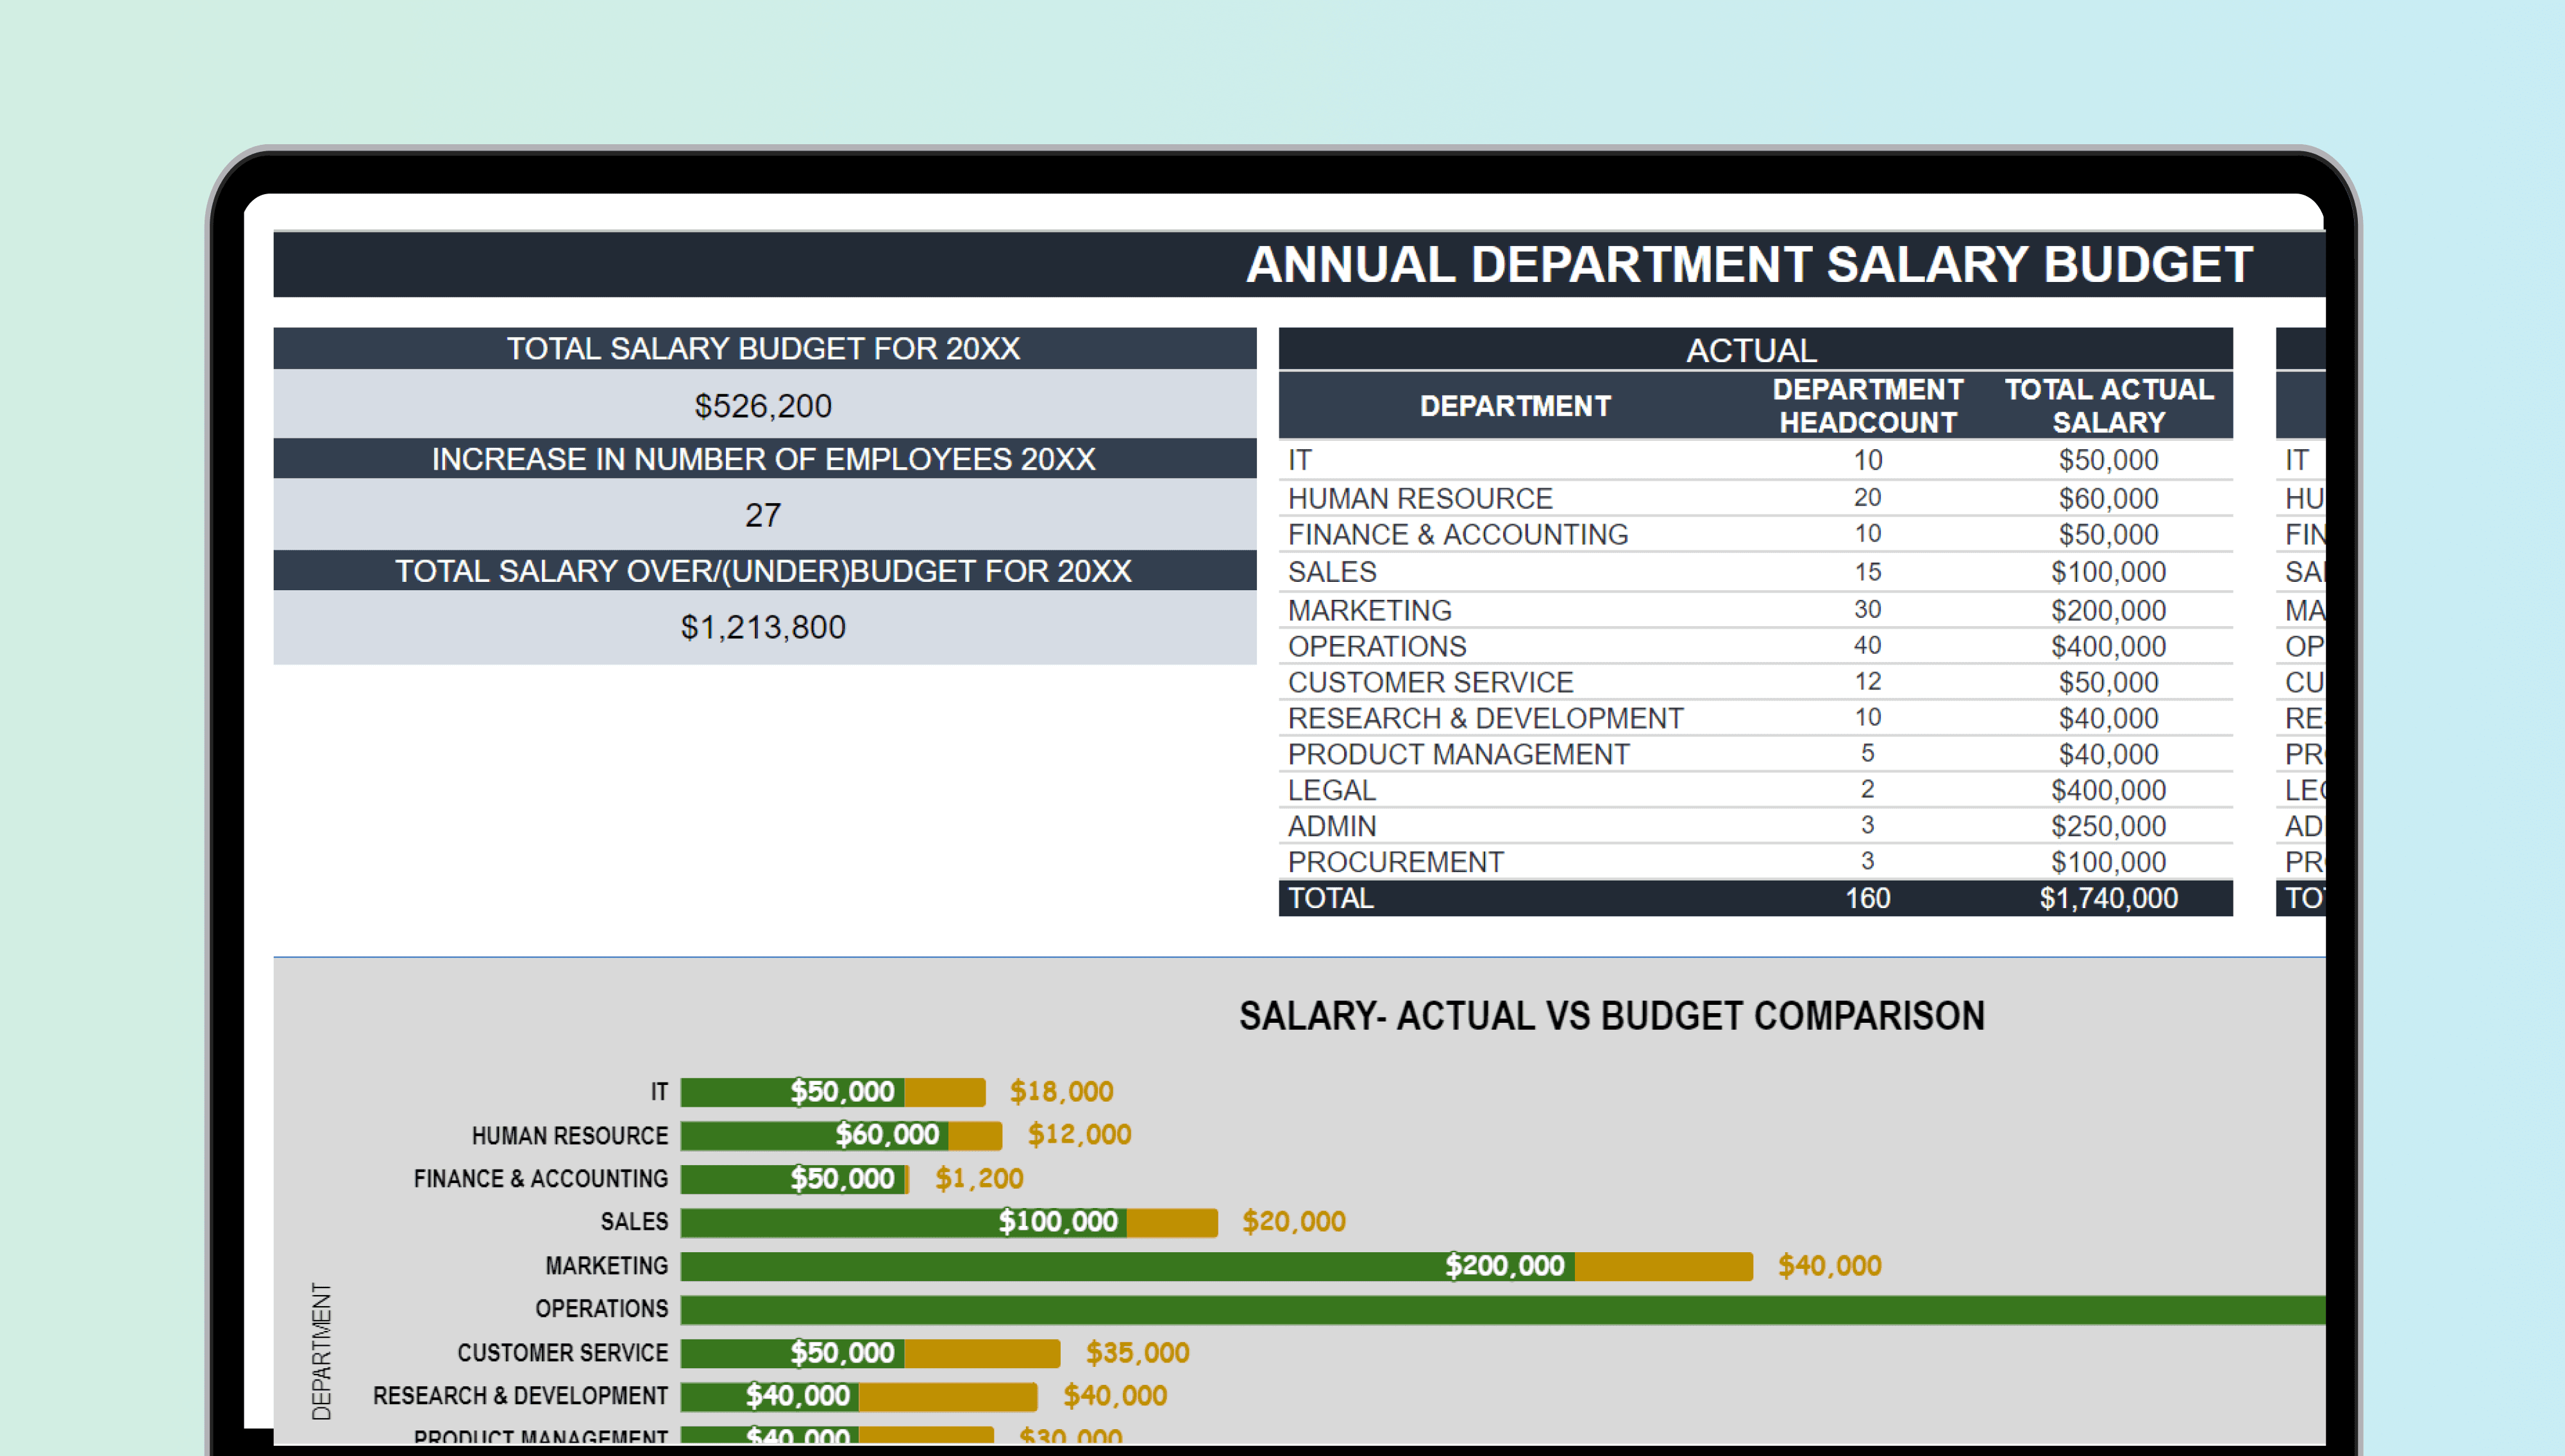
Task: Click the $18,000 IT data label
Action: pyautogui.click(x=1061, y=1092)
